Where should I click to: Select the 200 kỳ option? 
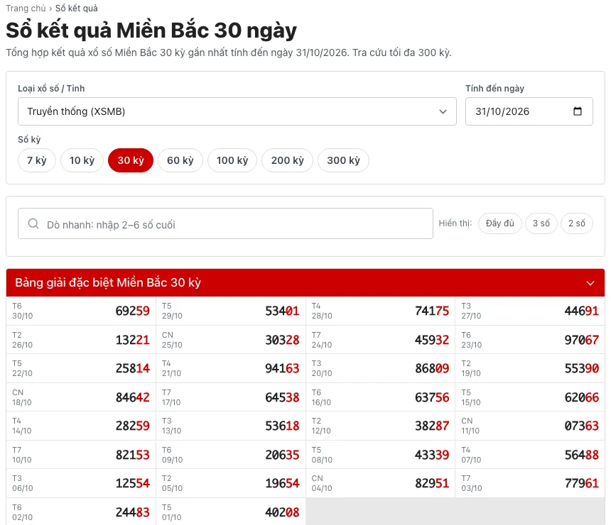[288, 160]
